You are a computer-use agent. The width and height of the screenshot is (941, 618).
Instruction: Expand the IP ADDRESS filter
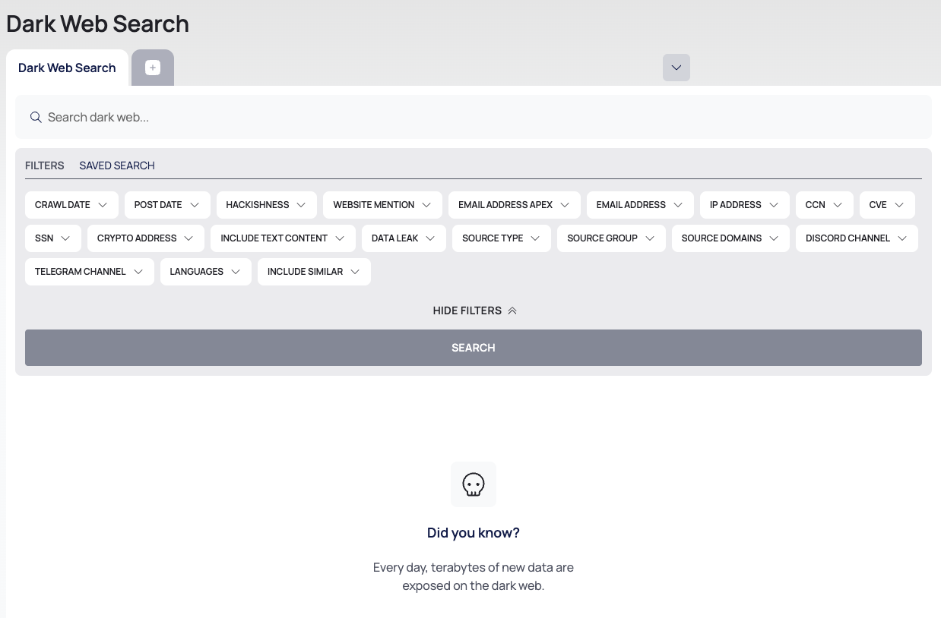coord(745,205)
